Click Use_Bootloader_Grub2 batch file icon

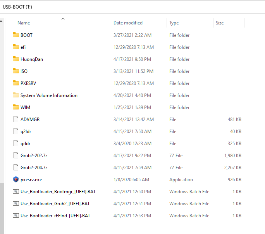(16, 203)
